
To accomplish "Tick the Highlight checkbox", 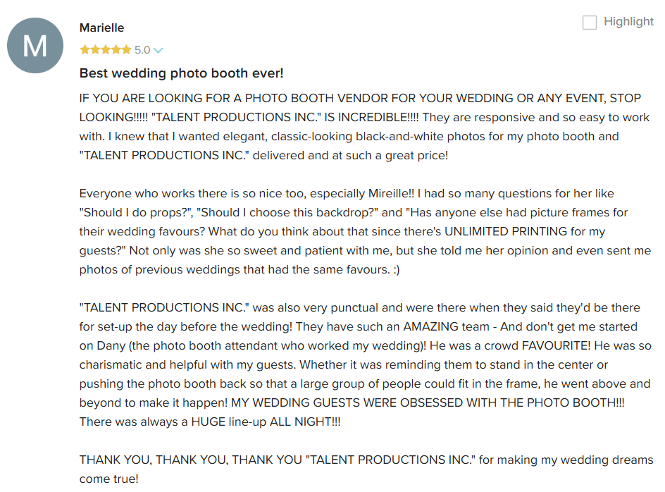I will 590,23.
